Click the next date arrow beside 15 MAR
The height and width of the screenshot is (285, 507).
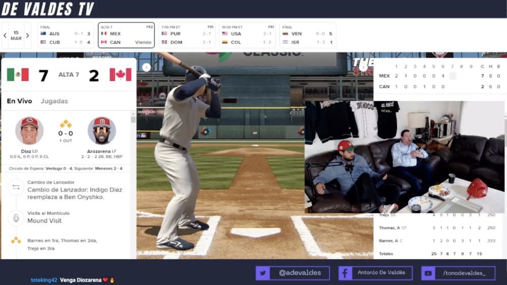click(27, 35)
